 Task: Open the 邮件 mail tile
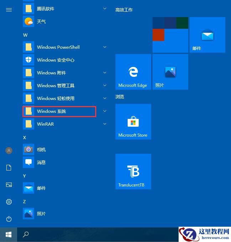[207, 35]
